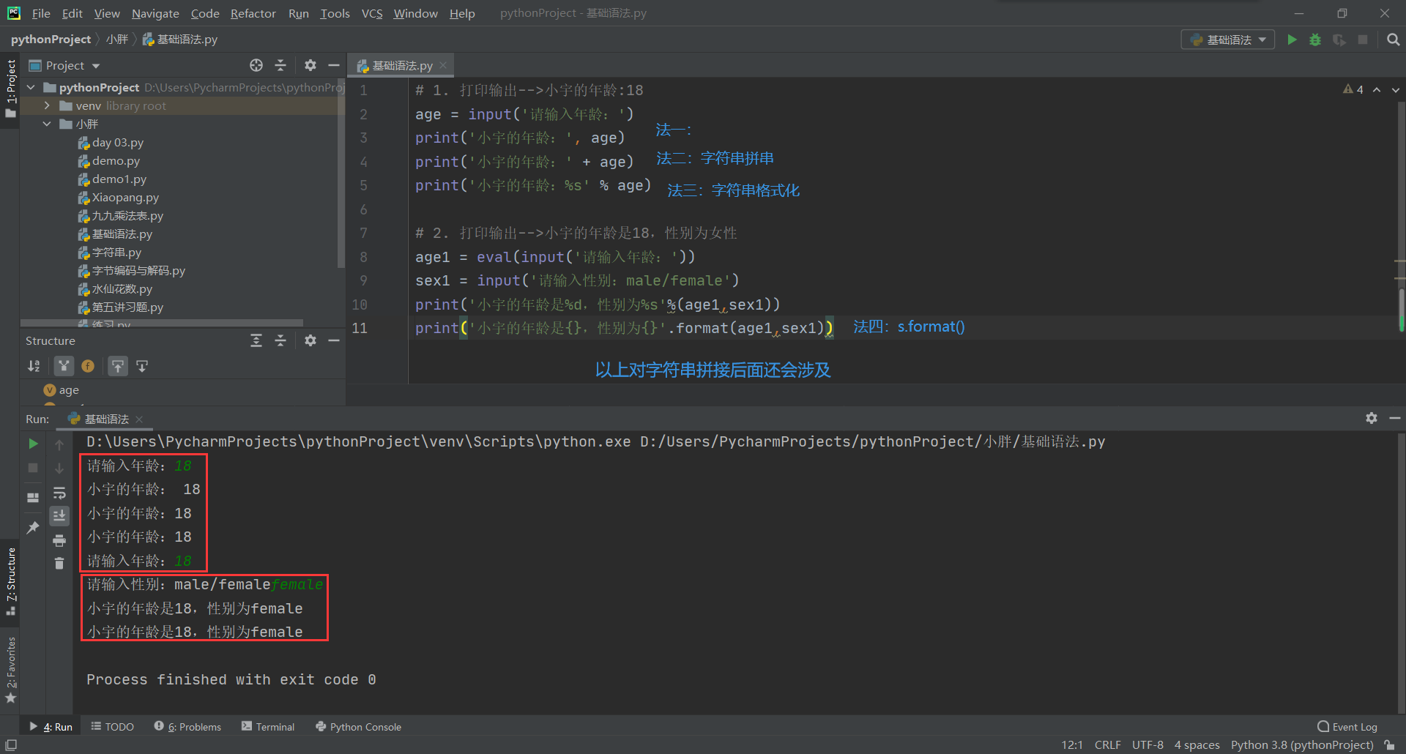Open Structure panel settings gear
Image resolution: width=1406 pixels, height=754 pixels.
310,340
